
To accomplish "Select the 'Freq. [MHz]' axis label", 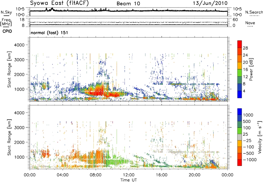I will pos(6,22).
